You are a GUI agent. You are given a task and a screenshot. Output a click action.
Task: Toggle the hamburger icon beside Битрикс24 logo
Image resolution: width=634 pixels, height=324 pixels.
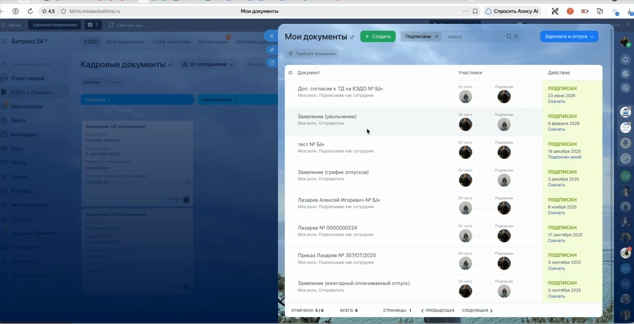4,41
